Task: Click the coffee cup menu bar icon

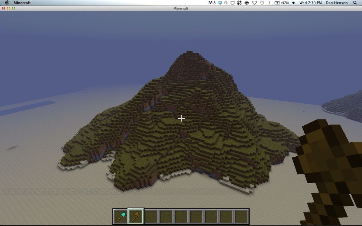Action: tap(246, 3)
